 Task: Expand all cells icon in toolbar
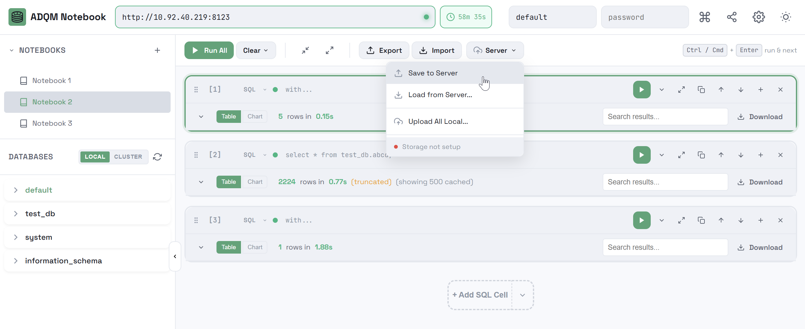329,50
